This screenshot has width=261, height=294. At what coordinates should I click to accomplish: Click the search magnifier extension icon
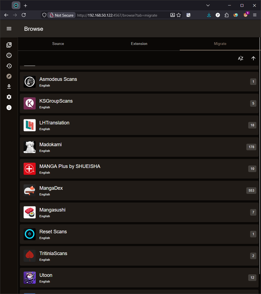(188, 15)
